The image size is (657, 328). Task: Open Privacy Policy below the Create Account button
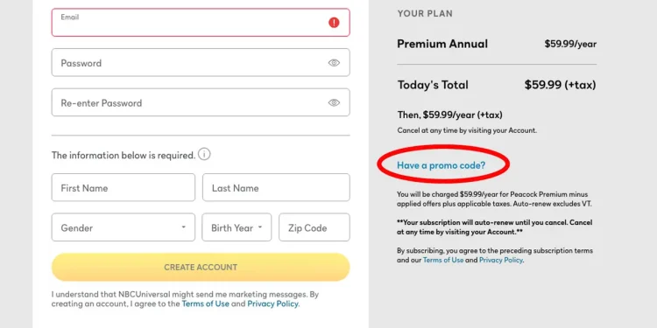[x=272, y=304]
